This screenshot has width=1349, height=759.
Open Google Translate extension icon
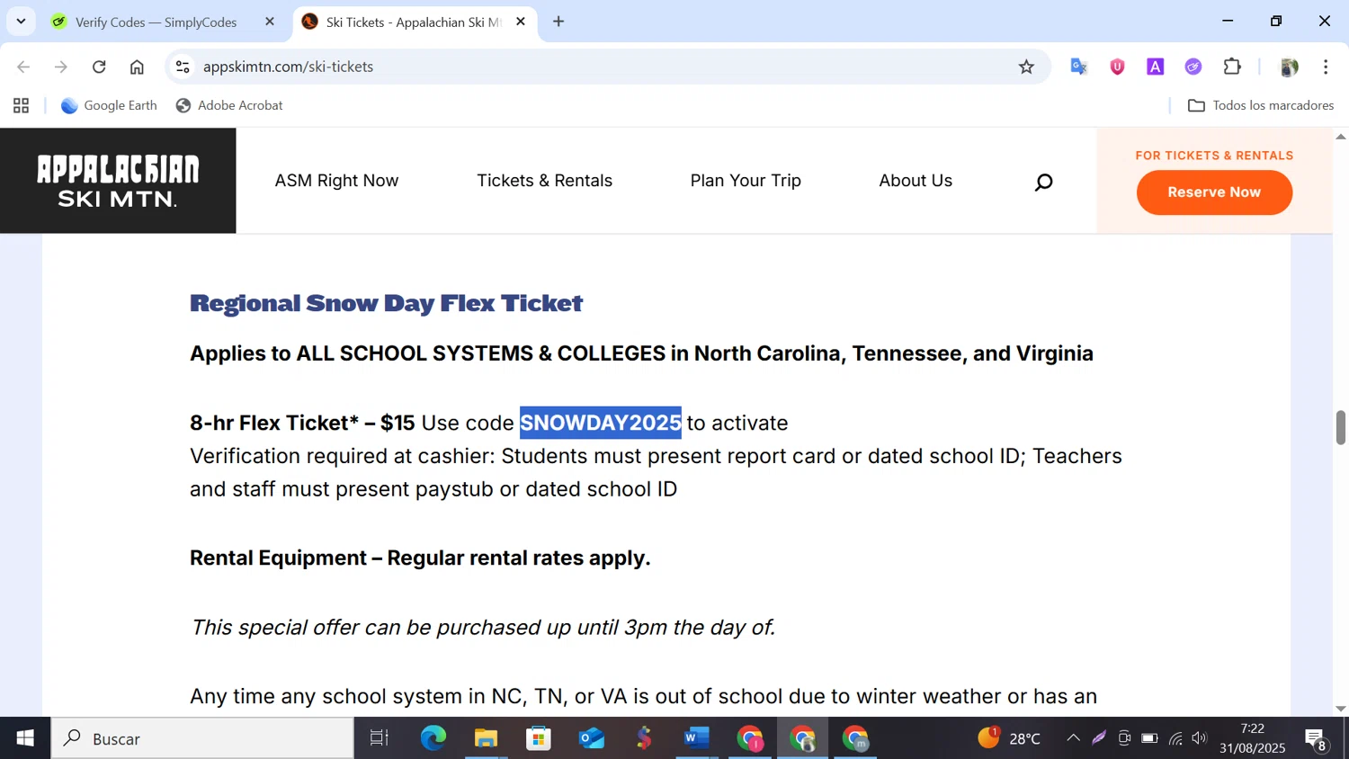[1079, 67]
